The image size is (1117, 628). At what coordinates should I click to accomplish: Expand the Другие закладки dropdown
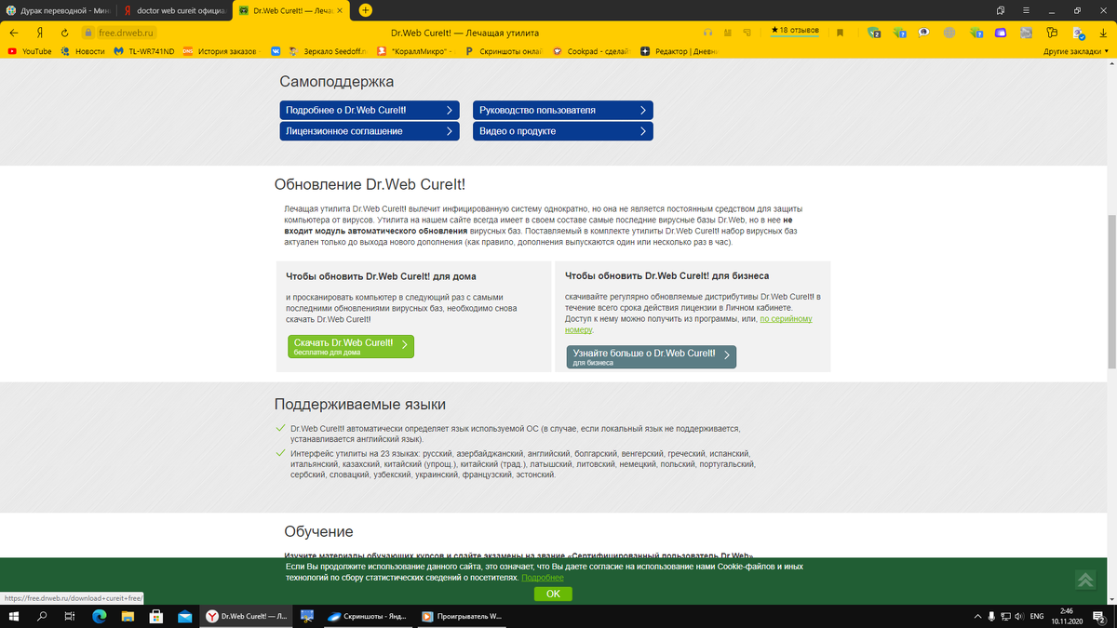point(1077,51)
